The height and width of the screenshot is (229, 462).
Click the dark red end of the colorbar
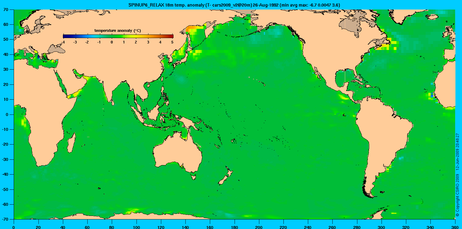pyautogui.click(x=171, y=36)
